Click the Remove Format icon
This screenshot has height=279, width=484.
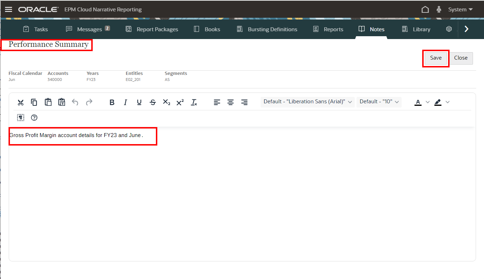(x=194, y=102)
